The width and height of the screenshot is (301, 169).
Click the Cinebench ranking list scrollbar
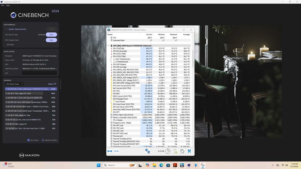point(61,84)
